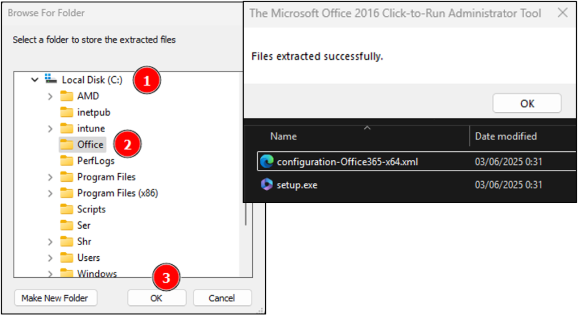
Task: Collapse the Local Disk (C:) node
Action: pyautogui.click(x=34, y=80)
